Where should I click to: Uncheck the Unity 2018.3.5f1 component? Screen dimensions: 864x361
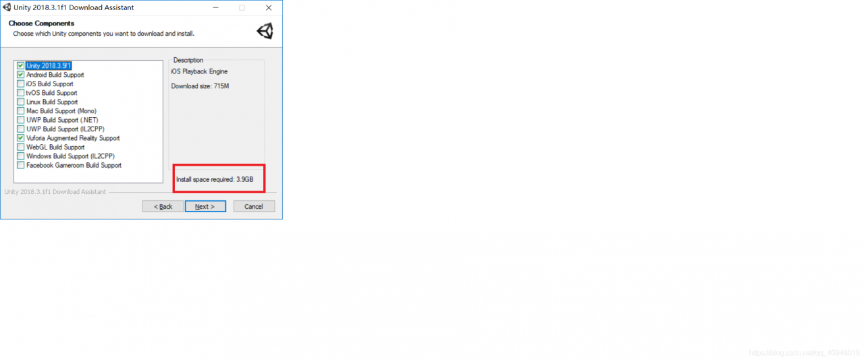click(x=21, y=66)
